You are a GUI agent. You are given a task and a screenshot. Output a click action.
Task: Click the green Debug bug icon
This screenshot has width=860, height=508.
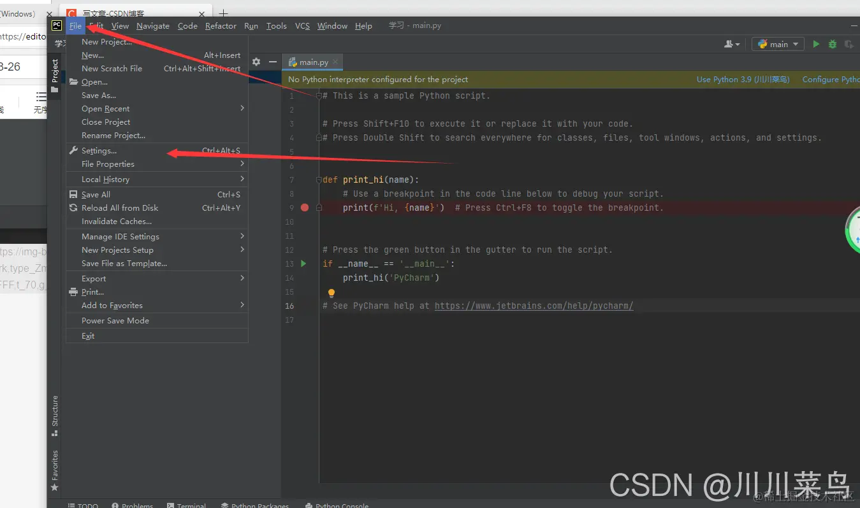click(833, 44)
